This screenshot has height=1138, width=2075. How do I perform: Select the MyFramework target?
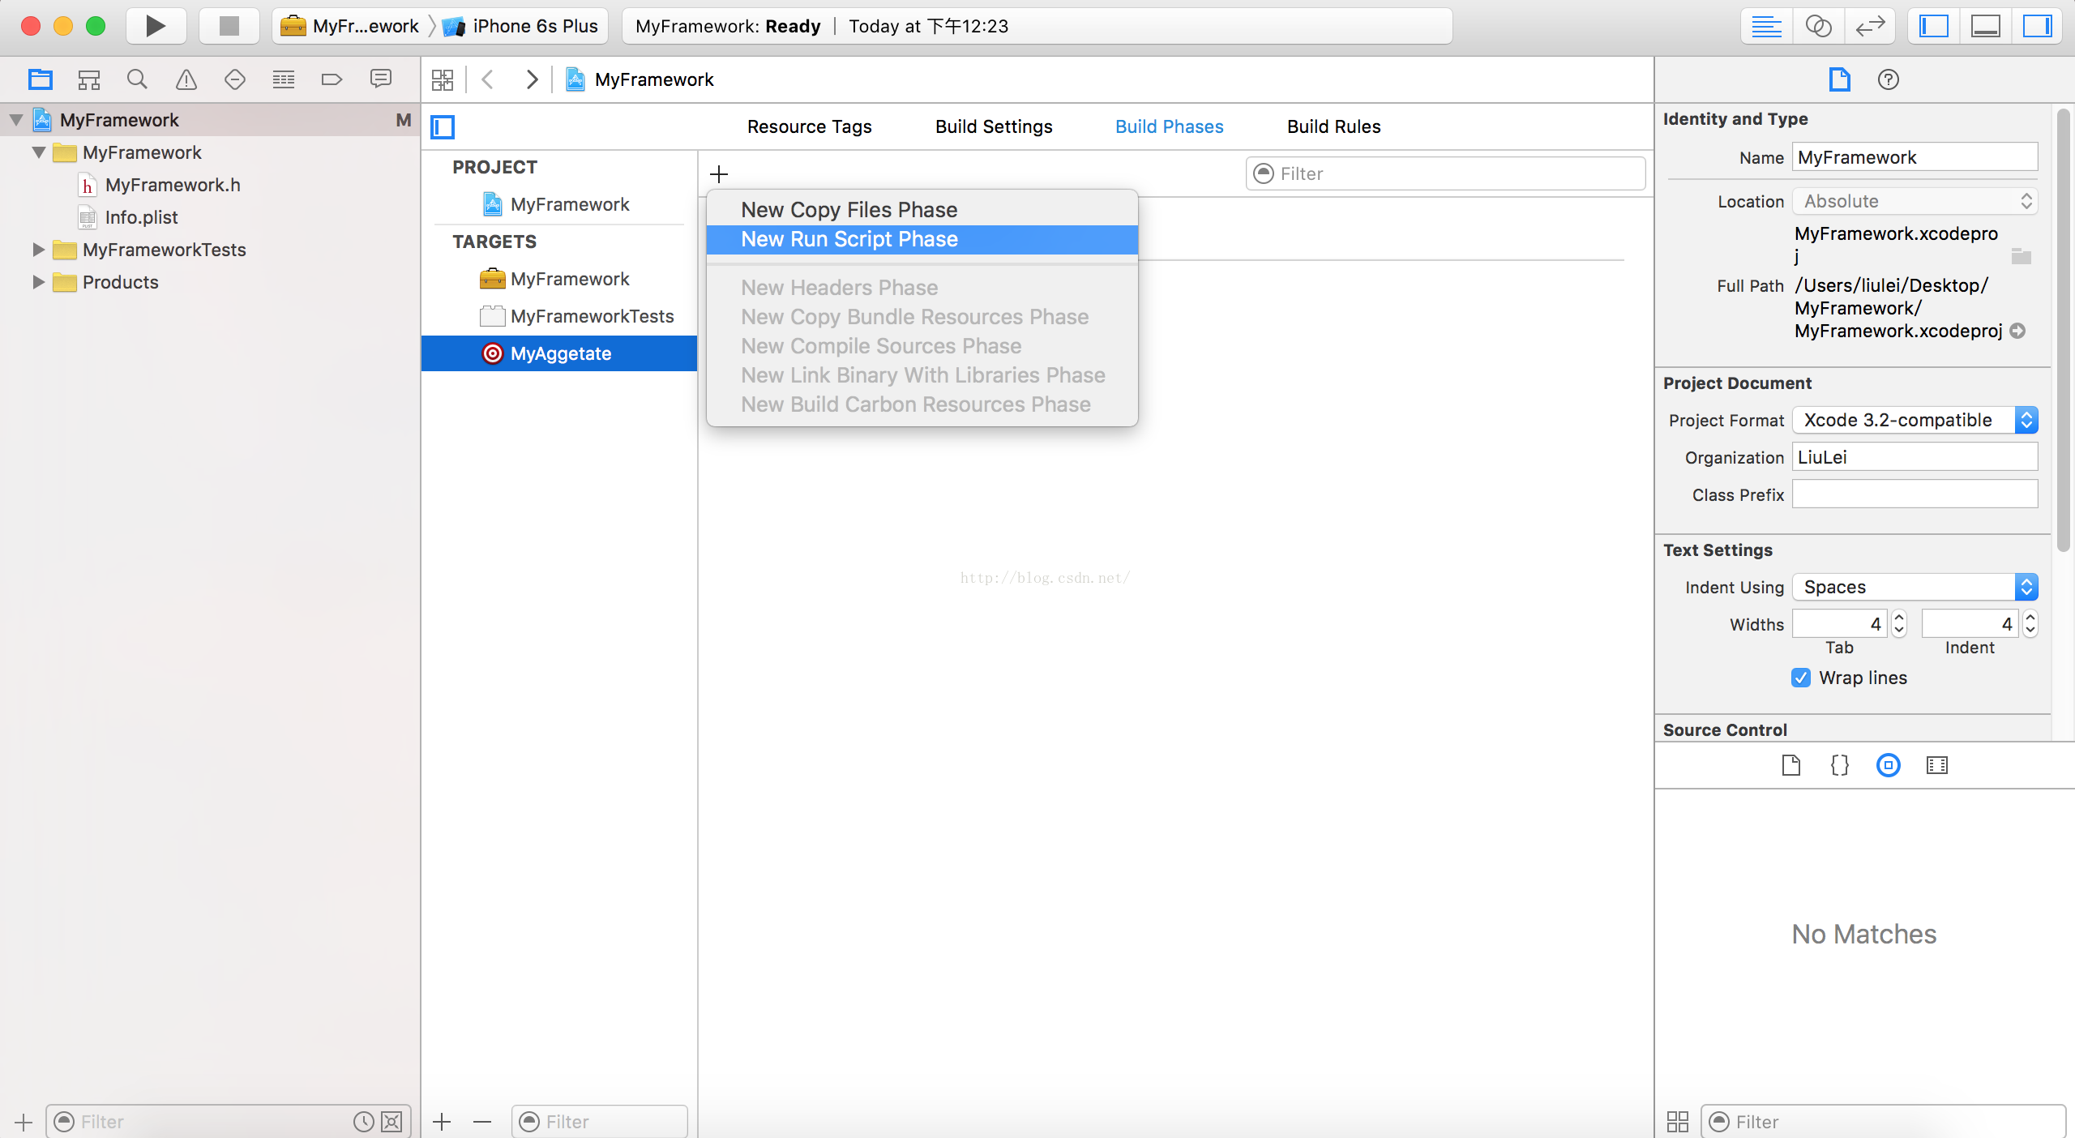click(559, 279)
